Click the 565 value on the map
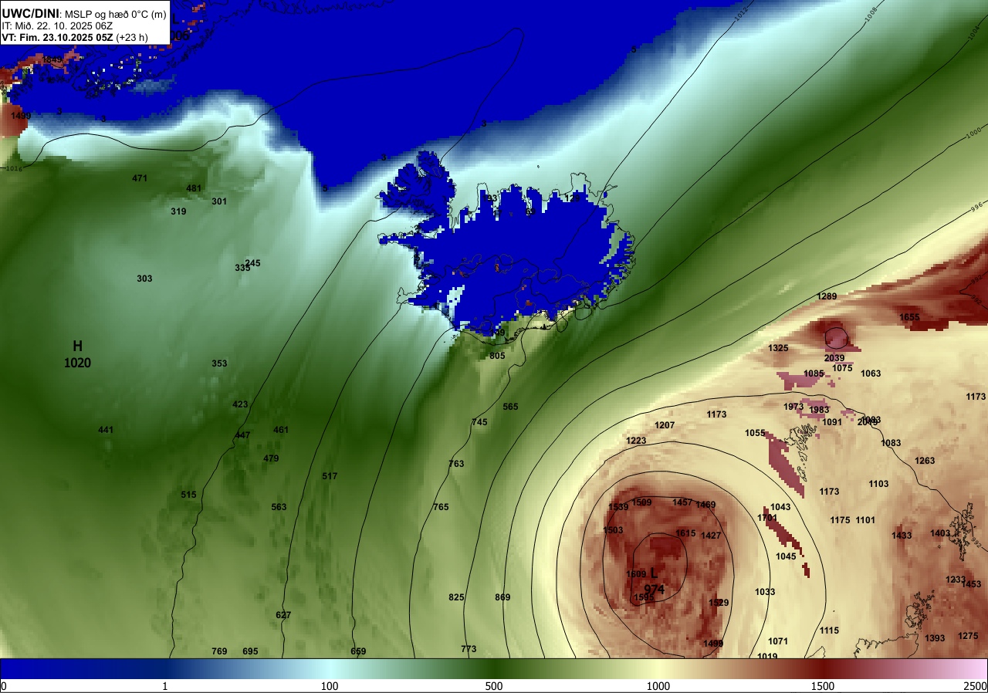The image size is (988, 693). pyautogui.click(x=510, y=407)
